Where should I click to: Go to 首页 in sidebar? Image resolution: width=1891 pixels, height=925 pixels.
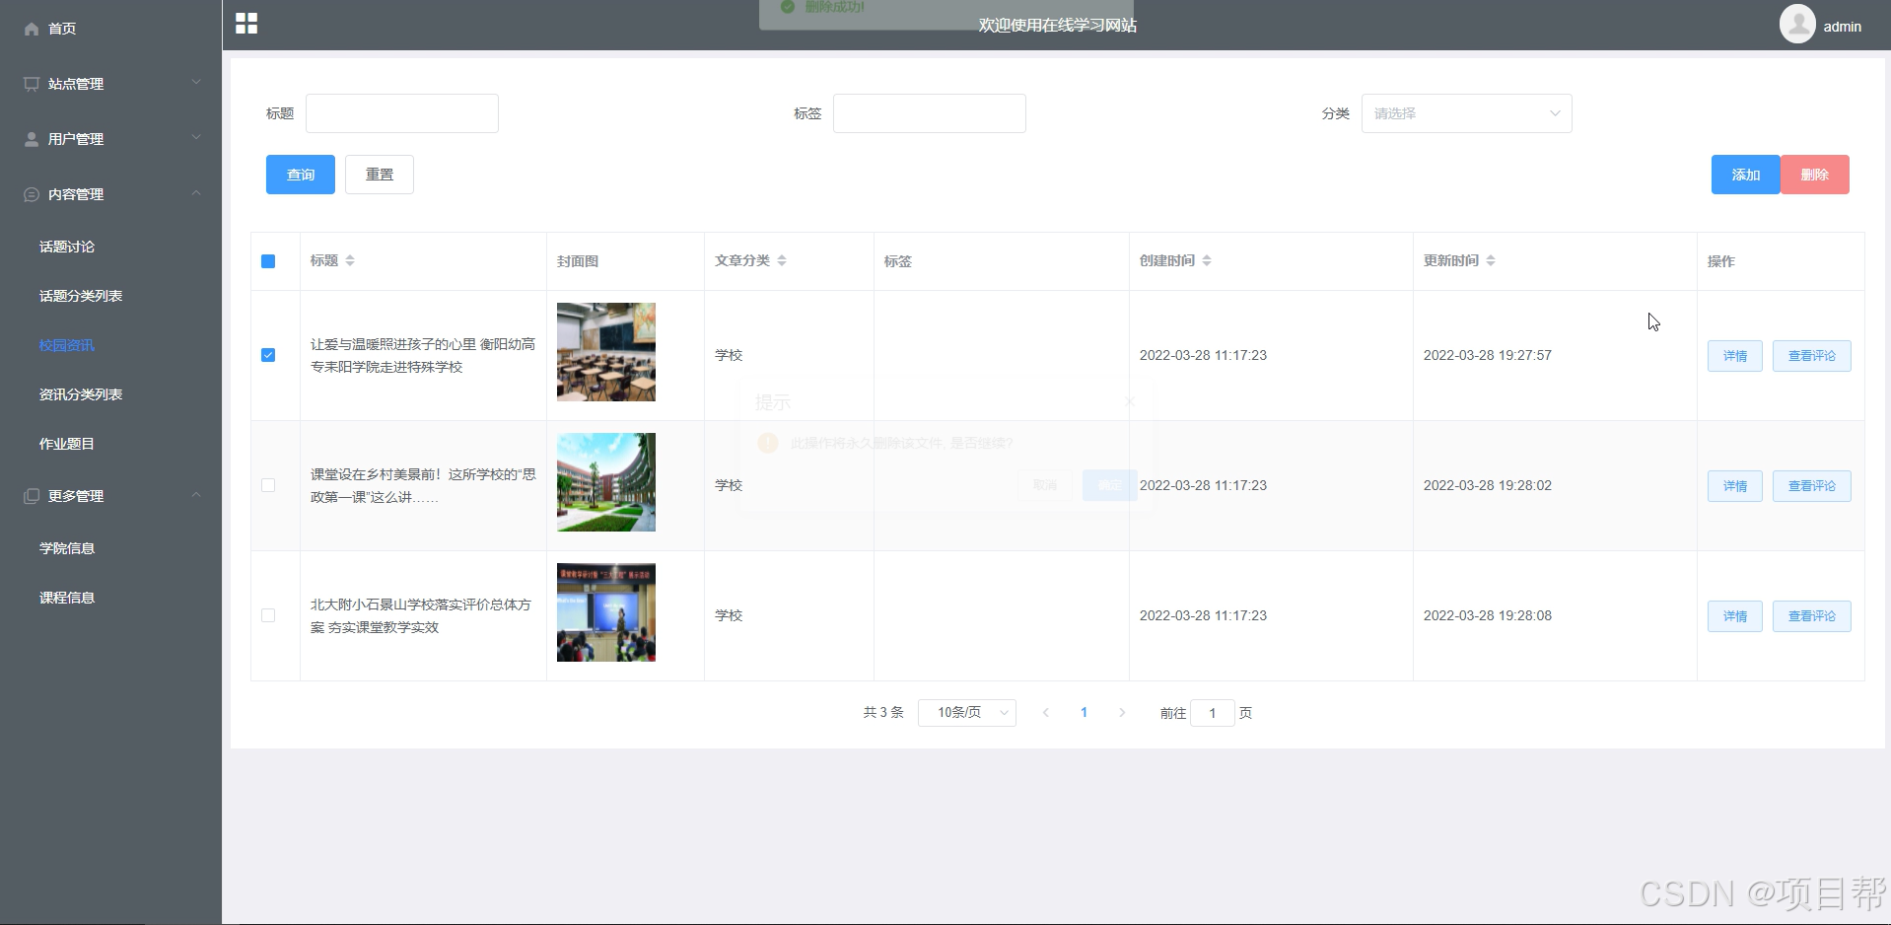pyautogui.click(x=62, y=29)
